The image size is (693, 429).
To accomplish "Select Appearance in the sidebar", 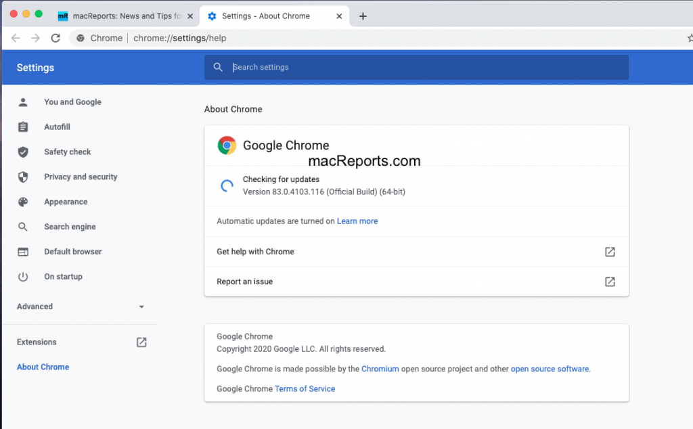I will pos(66,202).
